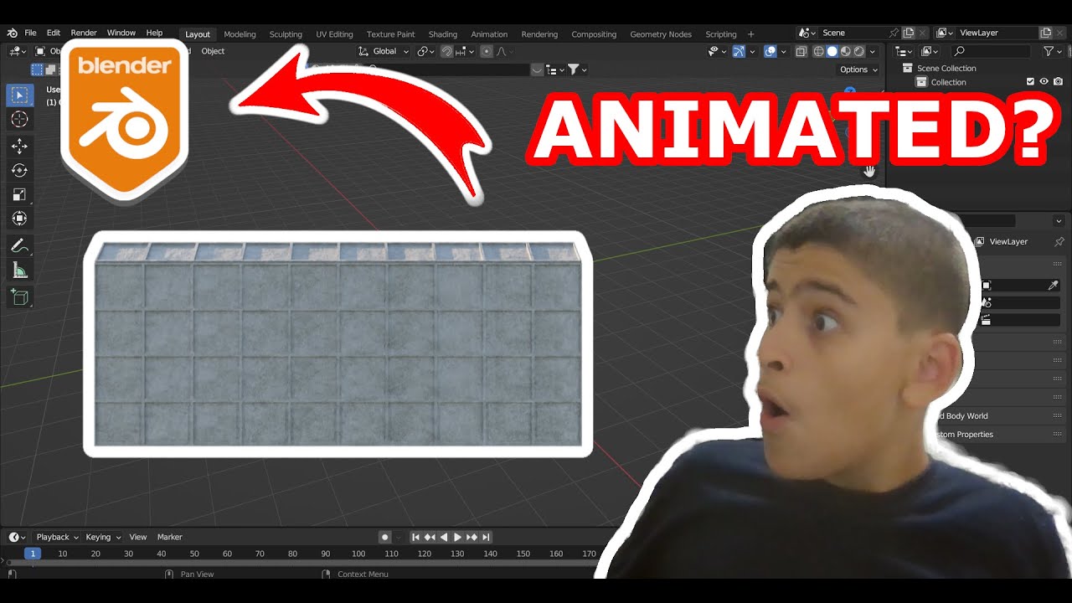Jump to previous keyframe

pyautogui.click(x=430, y=537)
